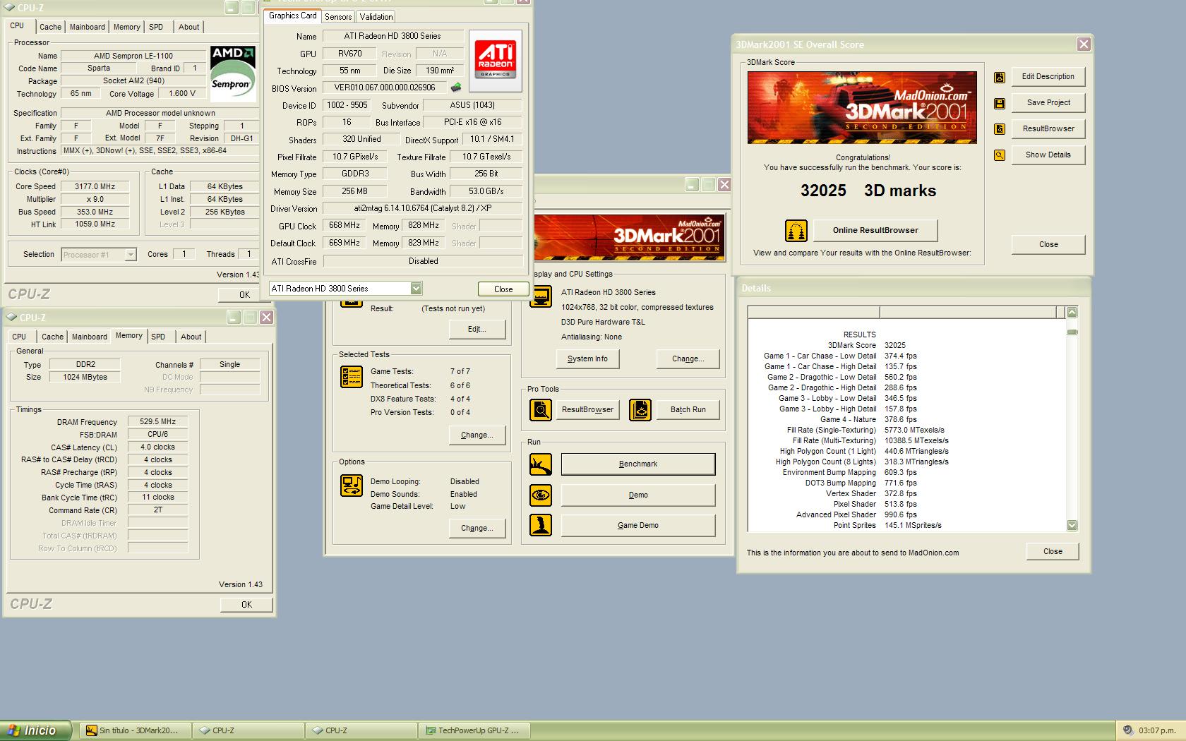
Task: Open the Validation tab in GPU-Z
Action: tap(376, 17)
